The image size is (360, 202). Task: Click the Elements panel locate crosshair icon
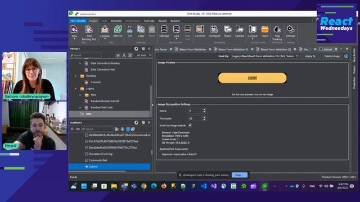[72, 129]
